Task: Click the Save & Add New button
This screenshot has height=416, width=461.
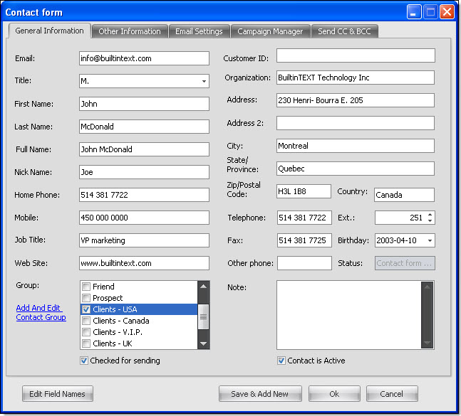Action: (x=260, y=394)
